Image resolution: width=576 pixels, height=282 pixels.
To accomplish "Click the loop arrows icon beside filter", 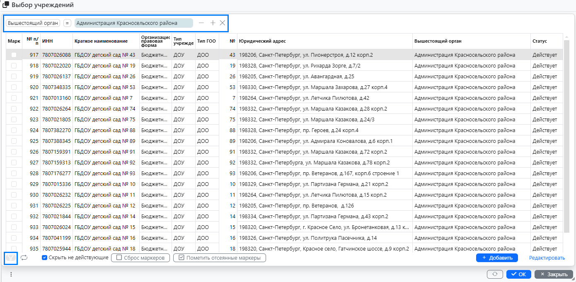I will tap(24, 258).
